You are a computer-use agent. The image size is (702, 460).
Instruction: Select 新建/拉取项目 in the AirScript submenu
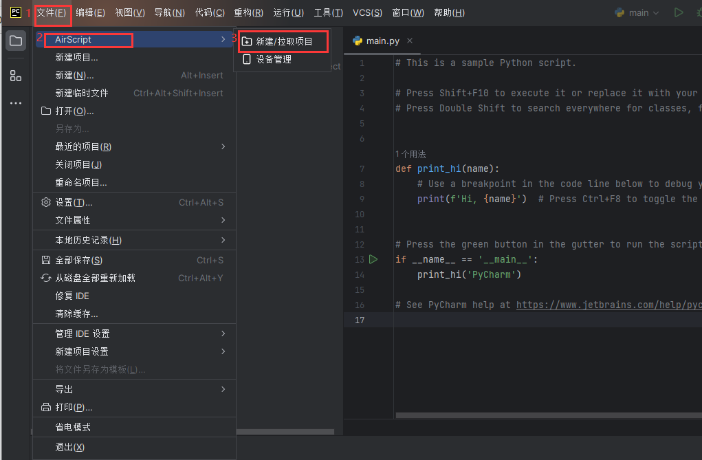[284, 42]
